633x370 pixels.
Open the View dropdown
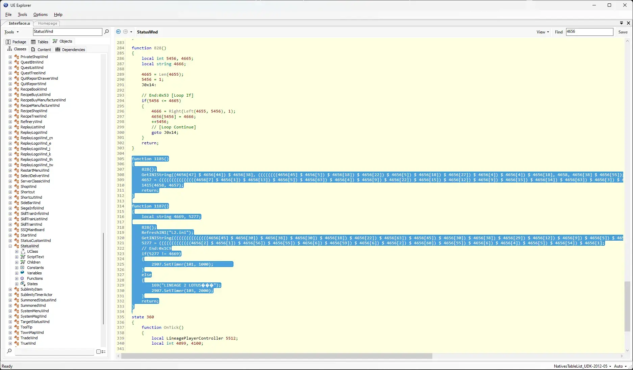(542, 32)
